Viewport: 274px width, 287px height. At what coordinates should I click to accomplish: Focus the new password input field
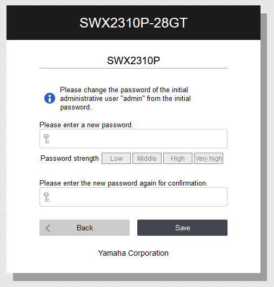tap(133, 139)
